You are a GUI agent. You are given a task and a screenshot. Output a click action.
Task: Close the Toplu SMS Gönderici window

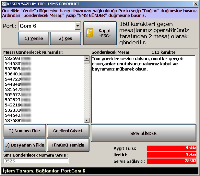pos(195,4)
